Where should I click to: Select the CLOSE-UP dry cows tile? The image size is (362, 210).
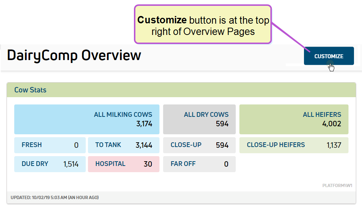click(199, 145)
